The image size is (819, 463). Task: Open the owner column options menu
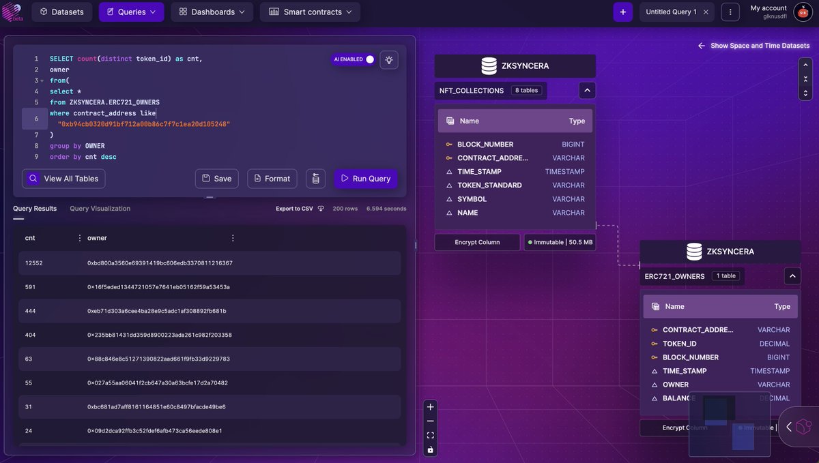pyautogui.click(x=233, y=238)
